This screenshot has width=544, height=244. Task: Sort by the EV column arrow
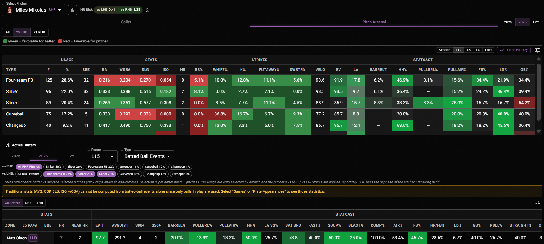pyautogui.click(x=102, y=225)
